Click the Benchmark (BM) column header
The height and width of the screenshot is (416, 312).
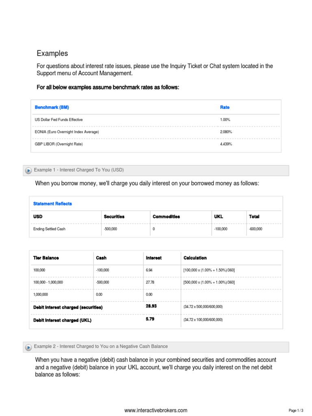pos(52,108)
